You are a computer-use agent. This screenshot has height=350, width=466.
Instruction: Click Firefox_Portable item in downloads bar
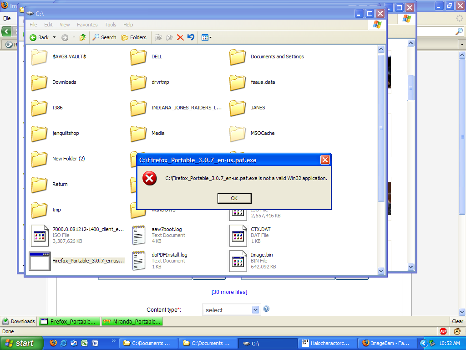[69, 321]
